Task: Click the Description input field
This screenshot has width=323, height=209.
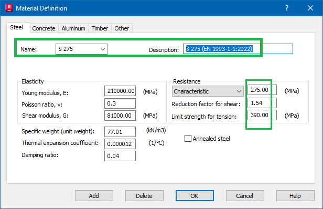Action: tap(238, 49)
